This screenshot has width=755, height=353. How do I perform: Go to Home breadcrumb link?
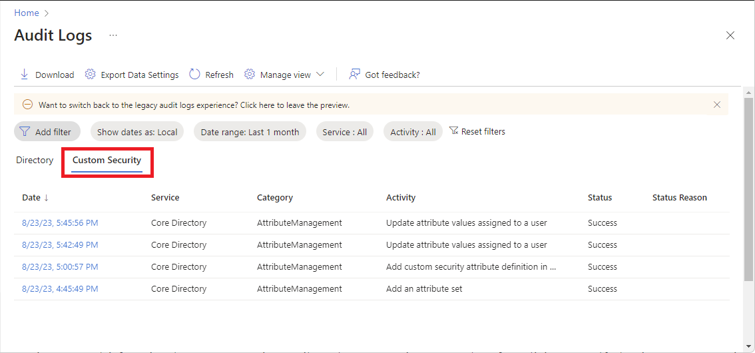point(27,13)
